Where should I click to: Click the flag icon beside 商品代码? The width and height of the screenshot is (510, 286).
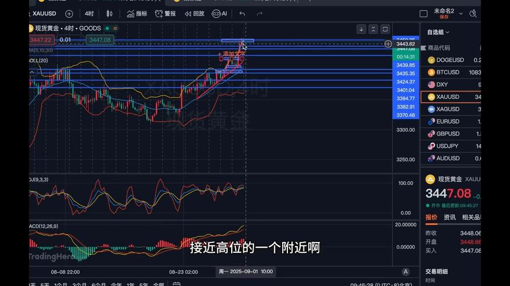pos(423,48)
